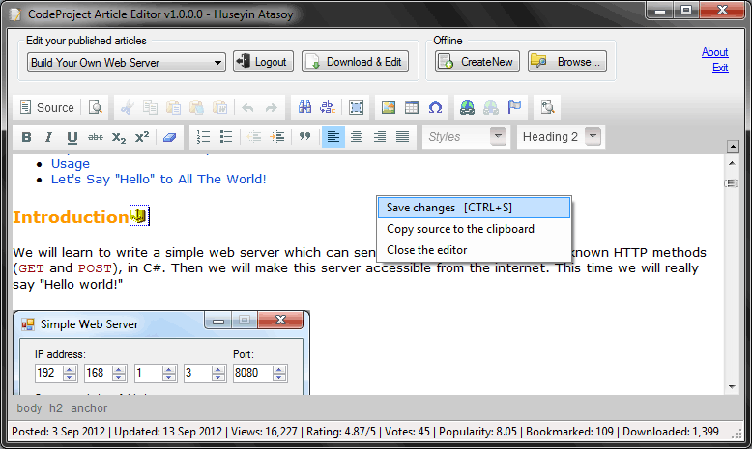This screenshot has height=449, width=752.
Task: Click editor scrollbar up arrow
Action: [732, 163]
